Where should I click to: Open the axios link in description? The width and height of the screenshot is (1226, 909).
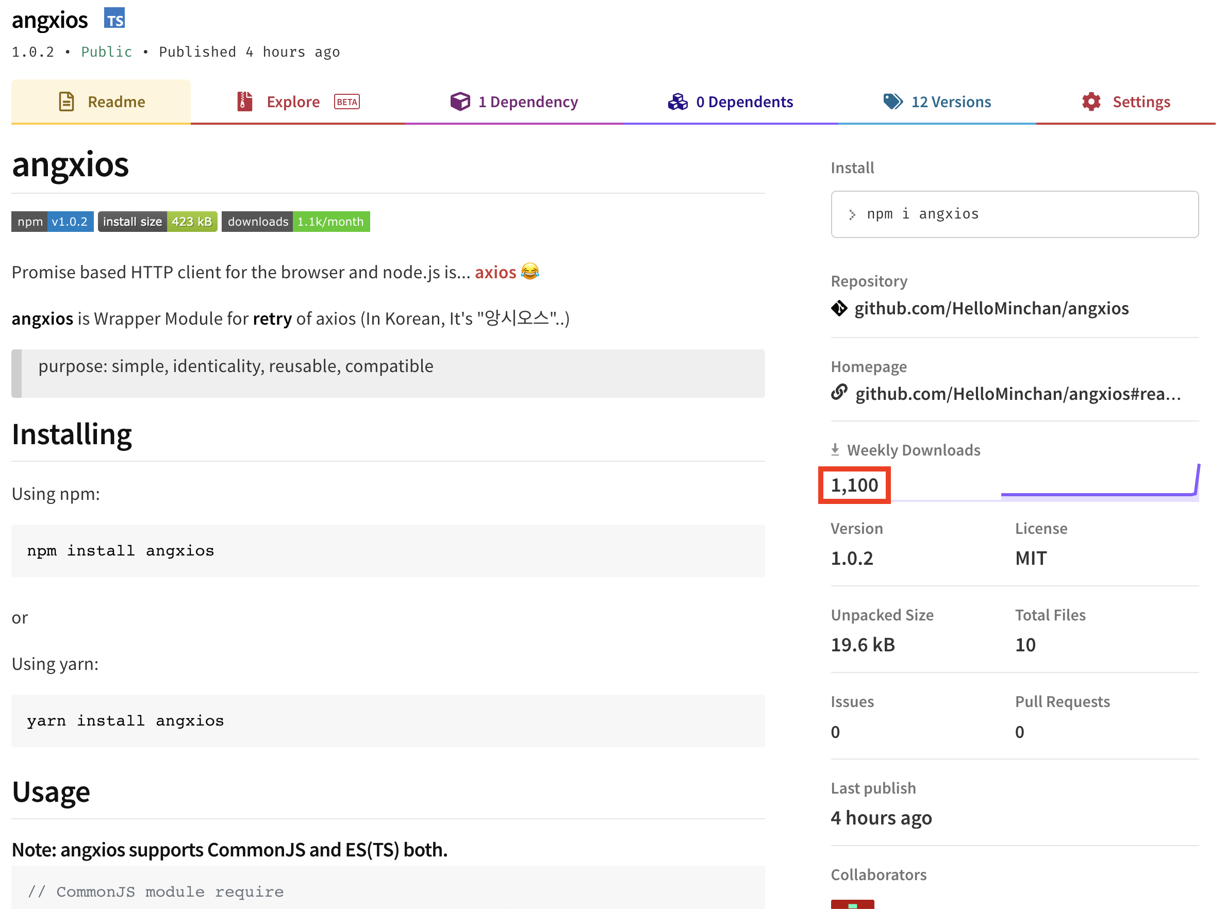coord(495,273)
